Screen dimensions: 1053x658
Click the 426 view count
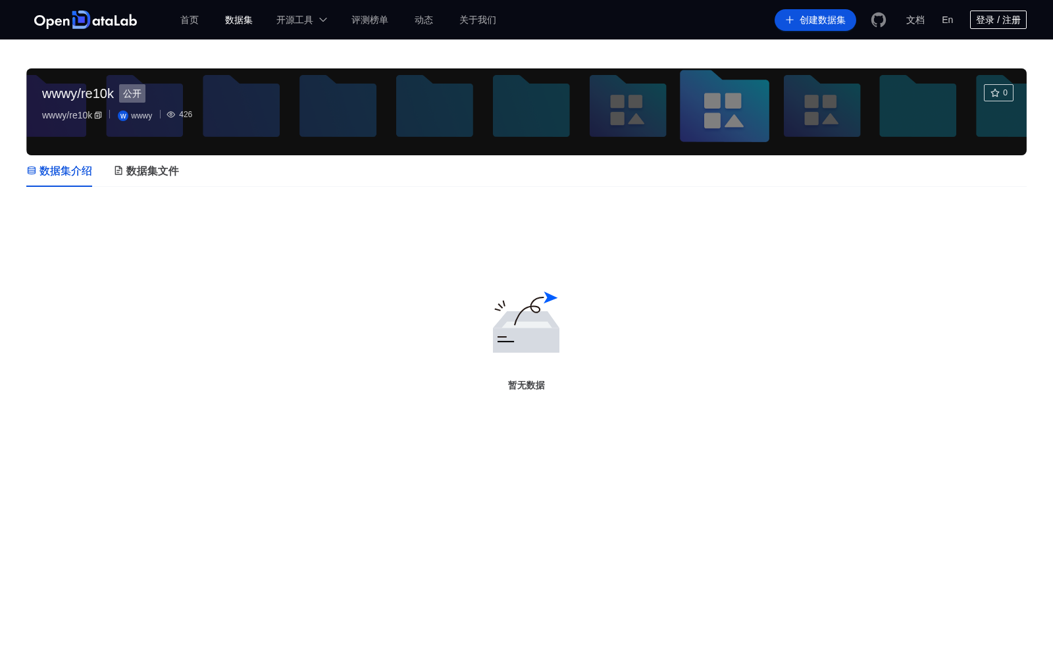click(186, 114)
